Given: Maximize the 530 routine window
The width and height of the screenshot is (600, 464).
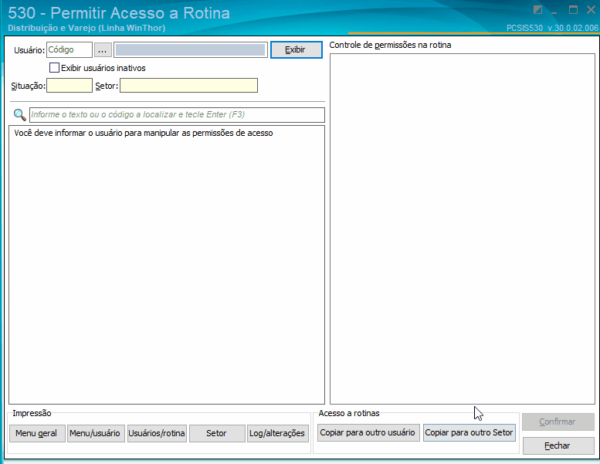Looking at the screenshot, I should pyautogui.click(x=573, y=10).
